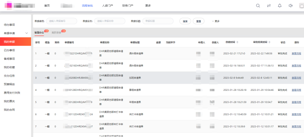This screenshot has height=137, width=304.
Task: Open 财务门户 in top navigation
Action: click(x=128, y=6)
